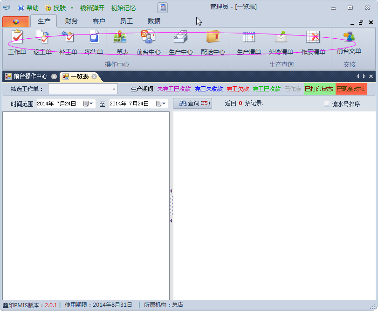Restore the inner document window

[361, 22]
